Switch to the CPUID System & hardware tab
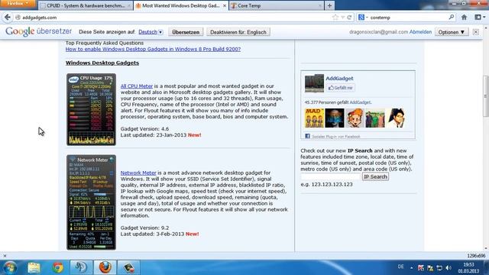The width and height of the screenshot is (489, 275). pos(85,5)
